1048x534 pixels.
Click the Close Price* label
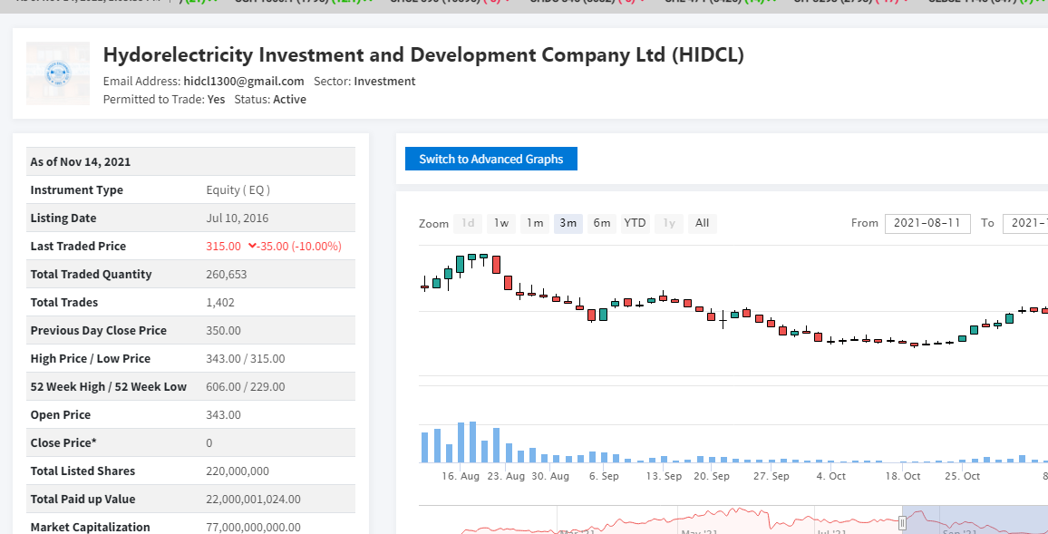tap(63, 442)
